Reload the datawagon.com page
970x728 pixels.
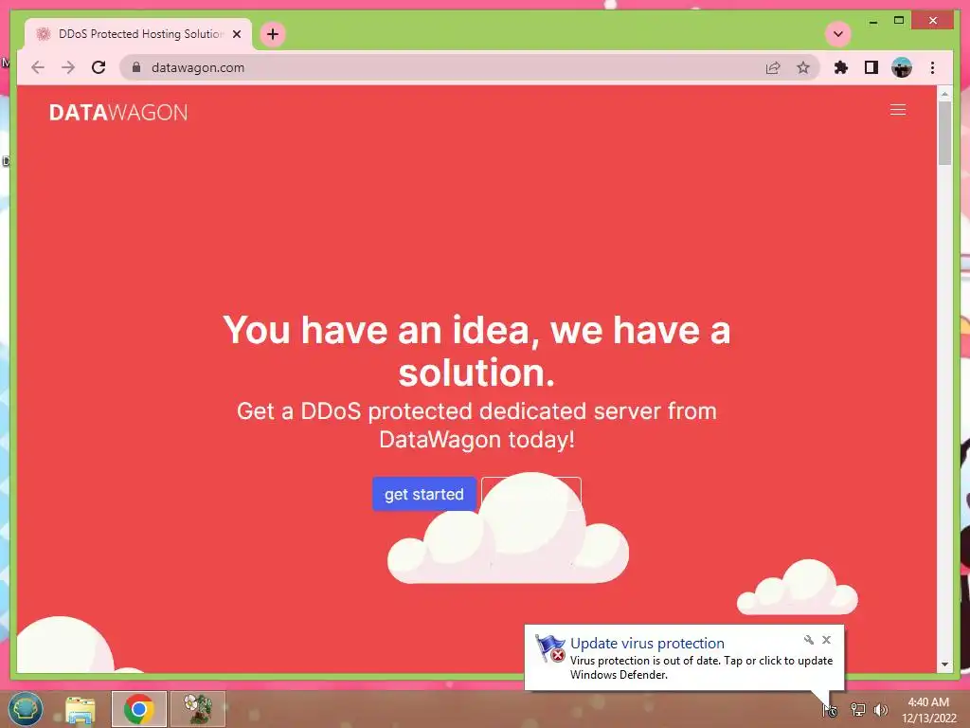pos(99,67)
